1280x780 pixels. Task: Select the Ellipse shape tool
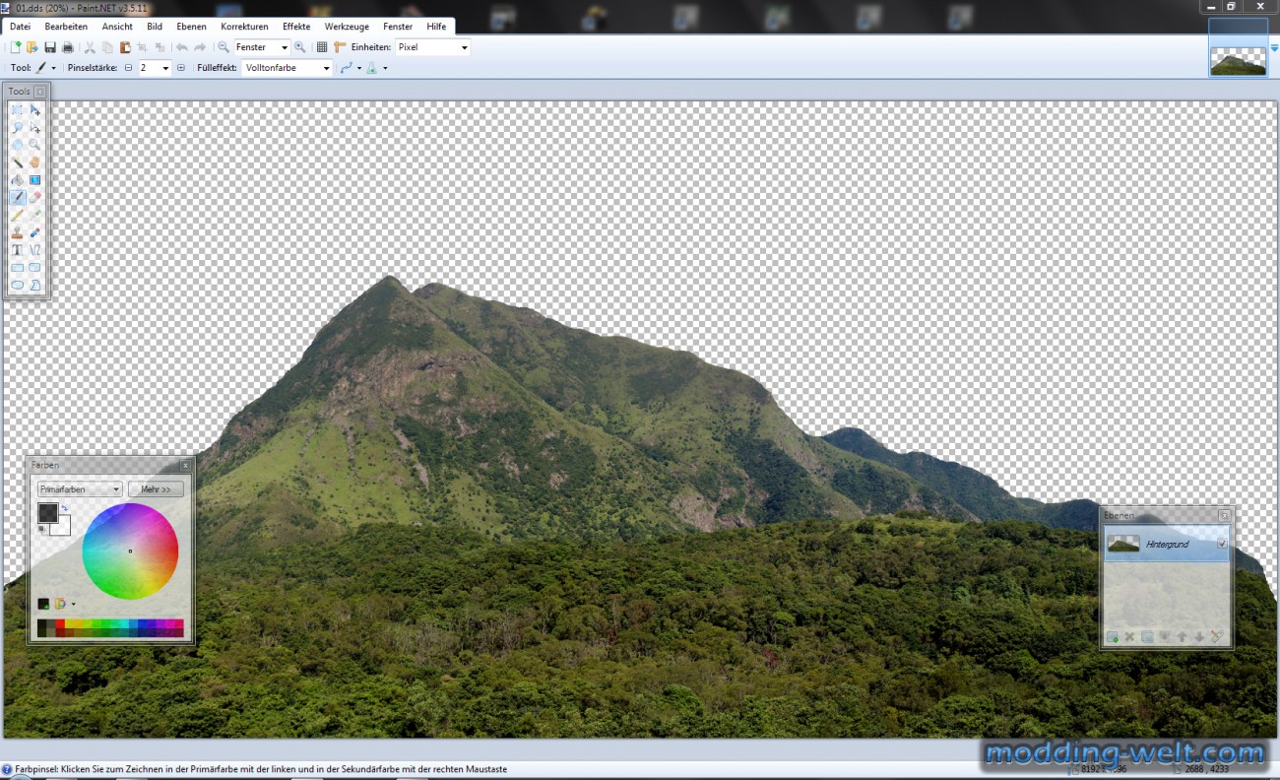tap(17, 285)
